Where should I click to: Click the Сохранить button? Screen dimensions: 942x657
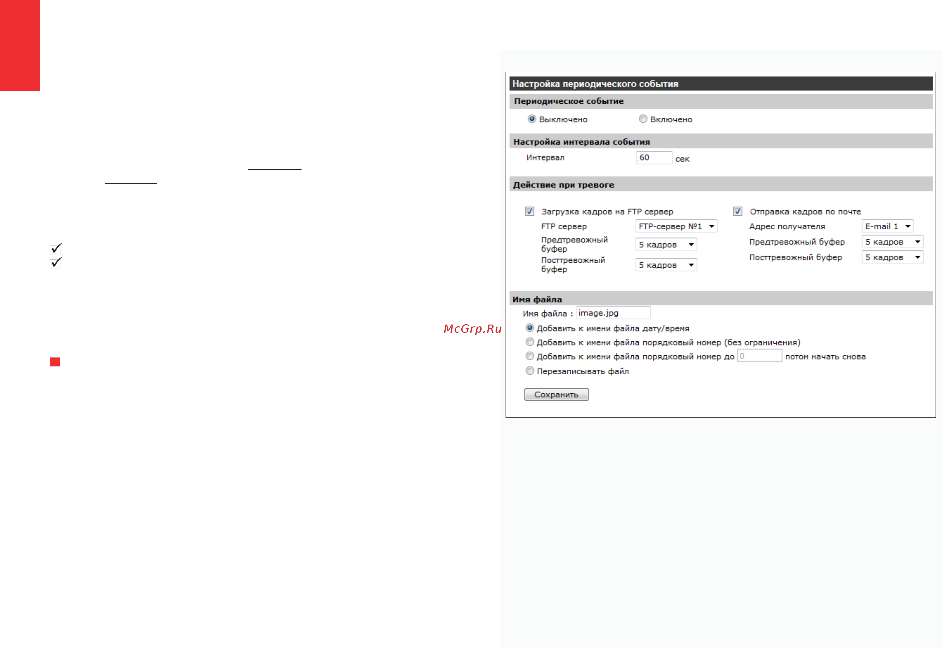point(556,395)
